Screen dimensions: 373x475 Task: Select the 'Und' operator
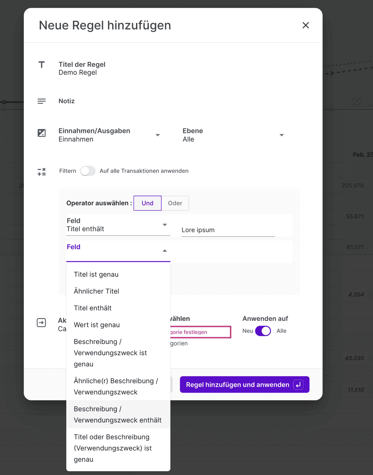point(147,203)
